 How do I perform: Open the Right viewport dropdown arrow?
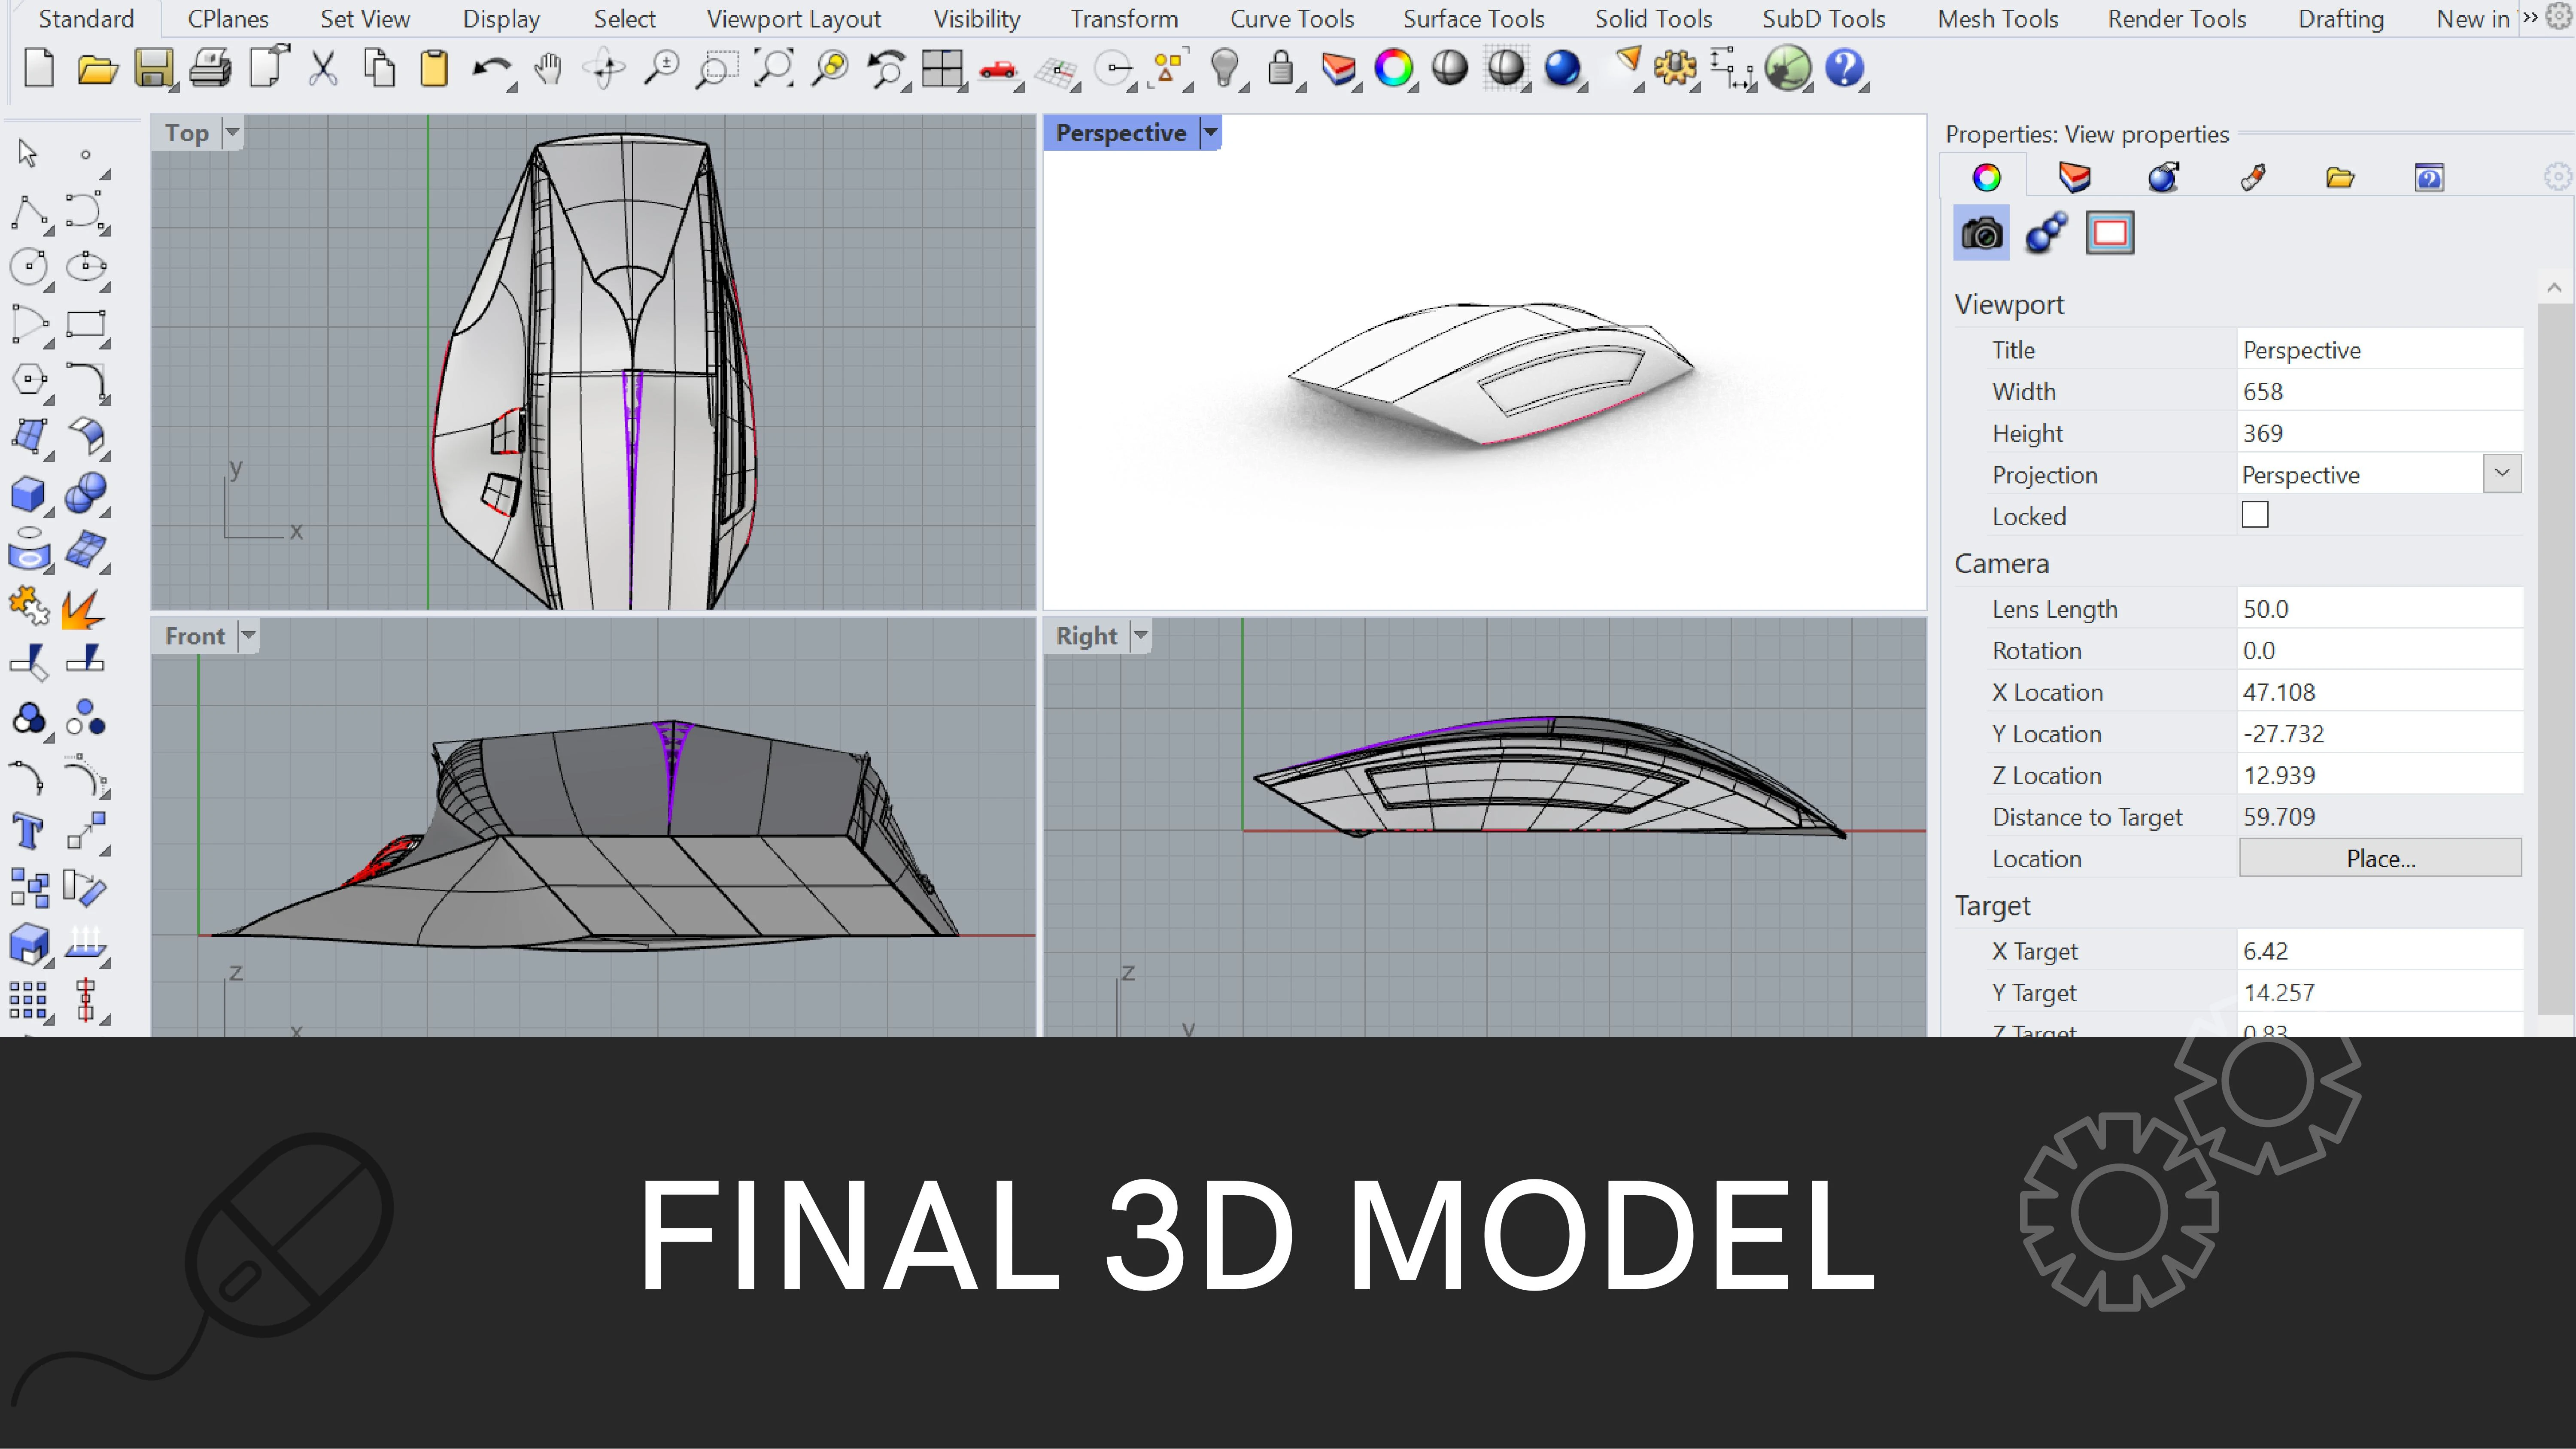pos(1140,636)
